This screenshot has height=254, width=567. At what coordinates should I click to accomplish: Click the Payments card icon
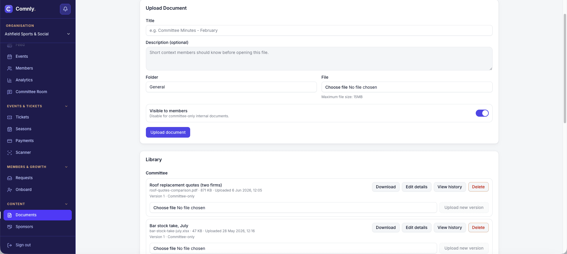point(9,141)
